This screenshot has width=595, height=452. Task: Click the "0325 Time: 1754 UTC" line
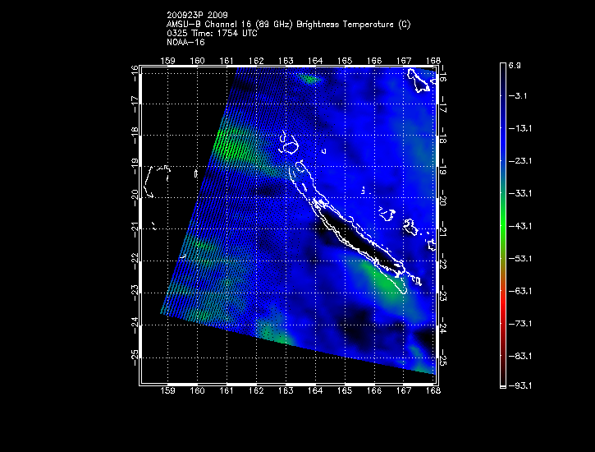pos(212,34)
